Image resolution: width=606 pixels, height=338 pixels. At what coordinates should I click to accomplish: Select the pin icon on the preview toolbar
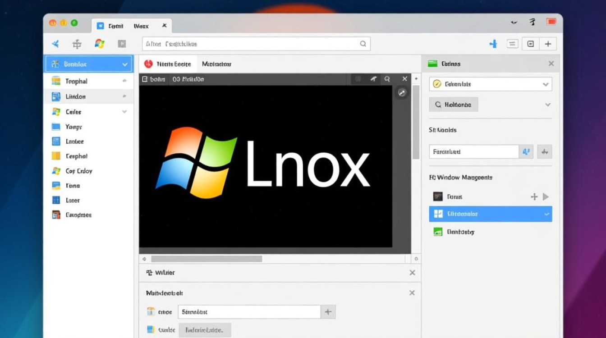click(x=373, y=78)
